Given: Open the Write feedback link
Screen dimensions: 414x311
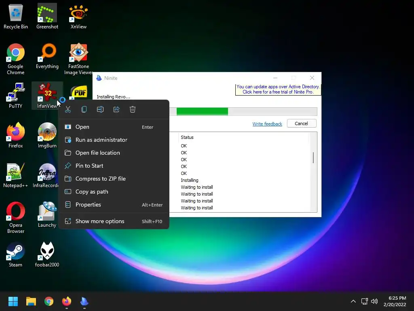Looking at the screenshot, I should (x=267, y=124).
